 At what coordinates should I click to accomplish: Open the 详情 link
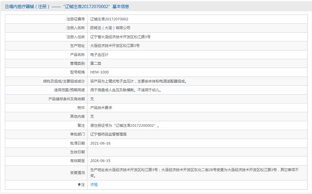94,185
